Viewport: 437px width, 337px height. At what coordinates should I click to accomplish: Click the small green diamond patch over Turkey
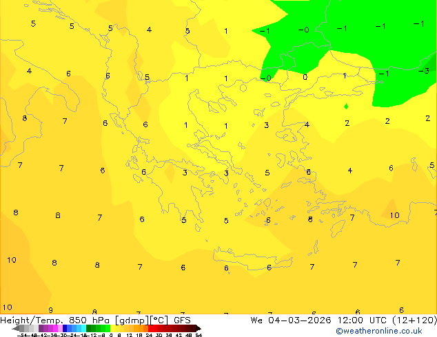tap(346, 106)
